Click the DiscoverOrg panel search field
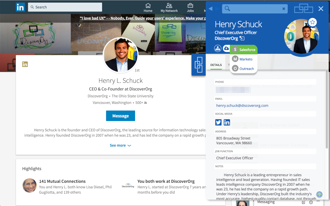Viewport: 330px width, 206px height. [x=255, y=9]
